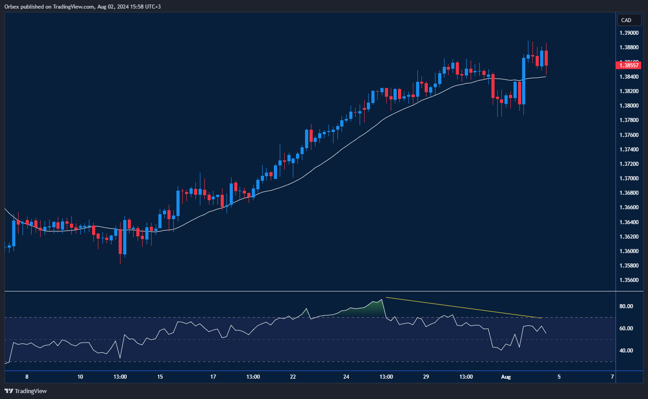This screenshot has height=399, width=648.
Task: Click the Orbex published on TradingView.com header
Action: [82, 6]
